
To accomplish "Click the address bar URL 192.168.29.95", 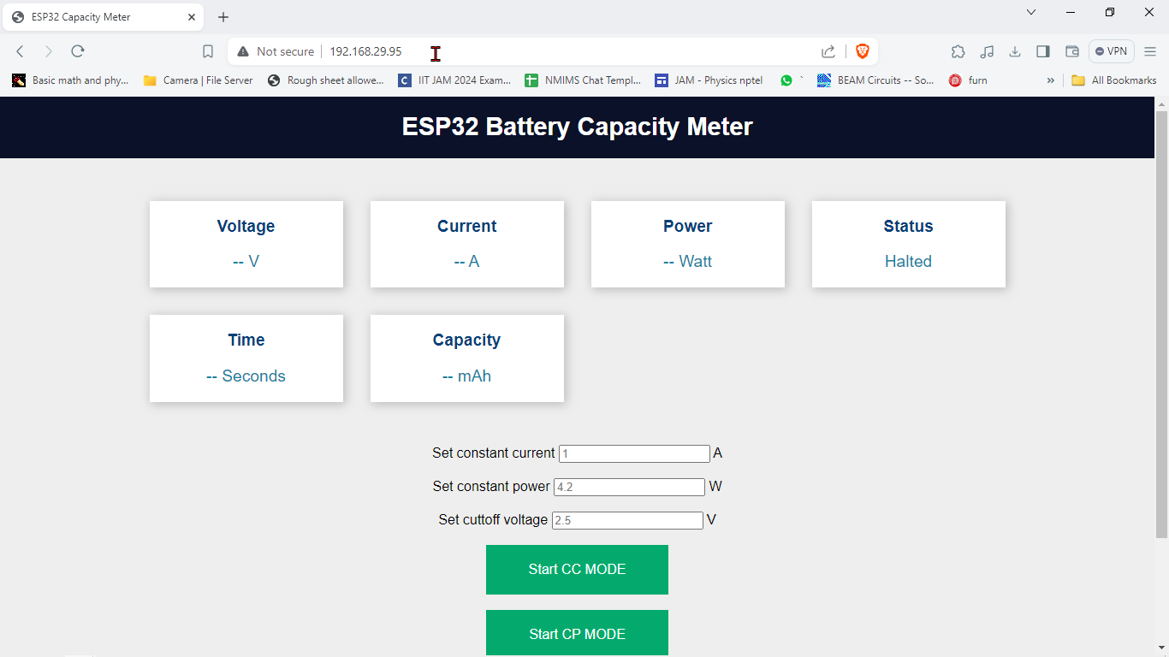I will 365,51.
